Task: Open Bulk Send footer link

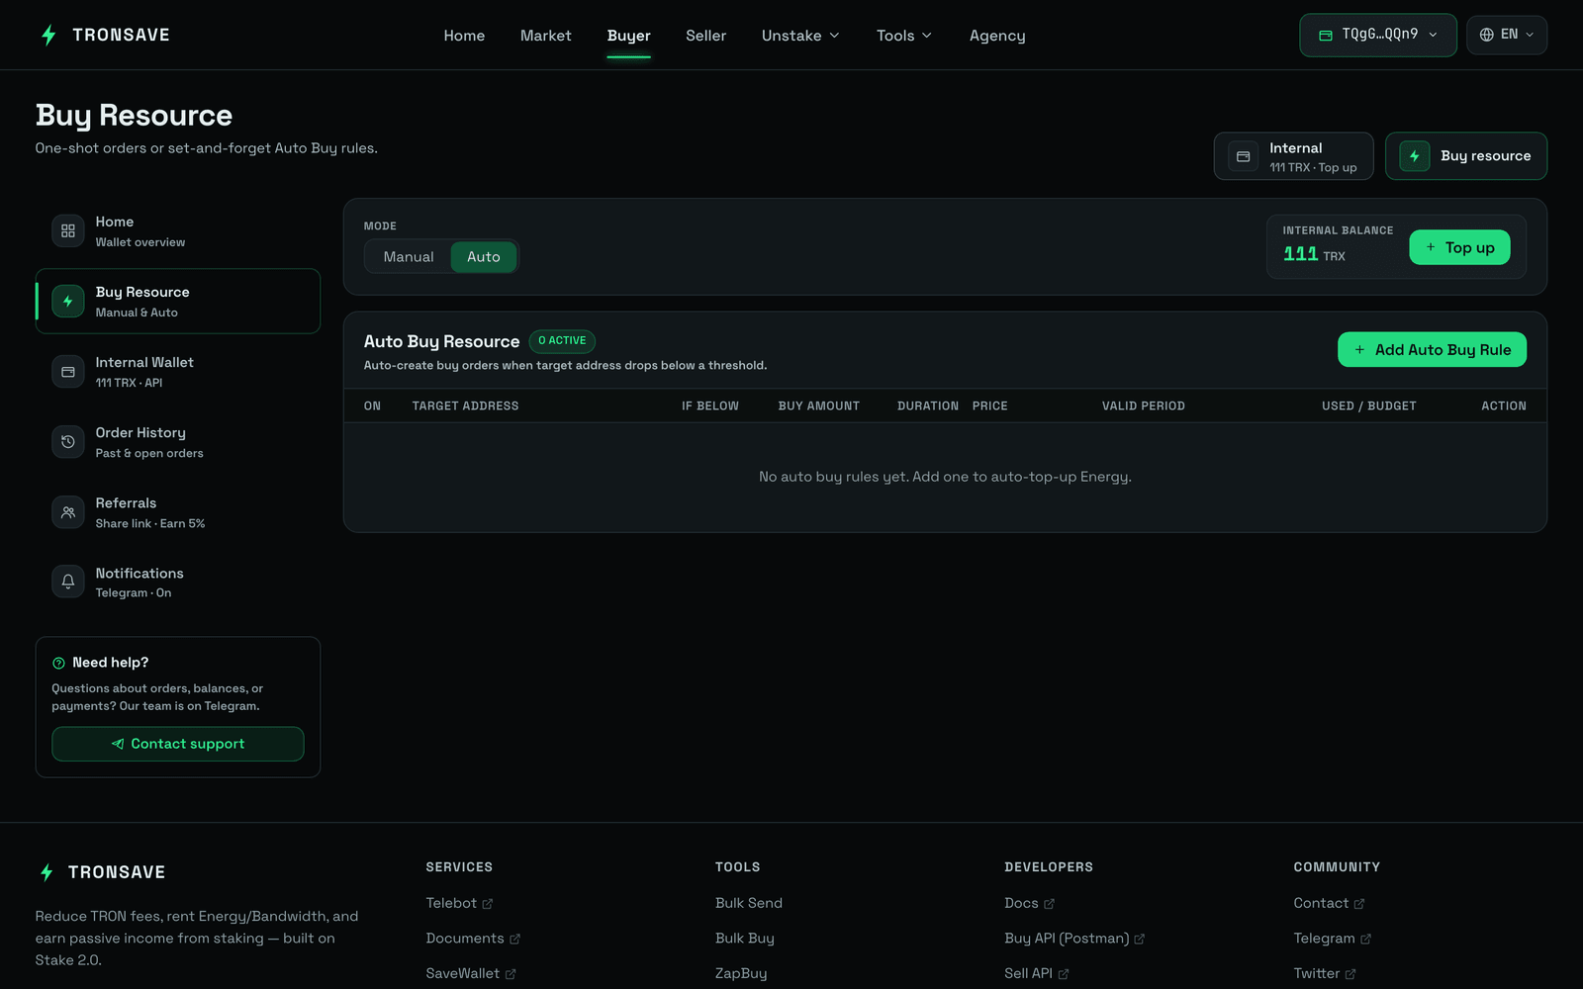Action: coord(749,903)
